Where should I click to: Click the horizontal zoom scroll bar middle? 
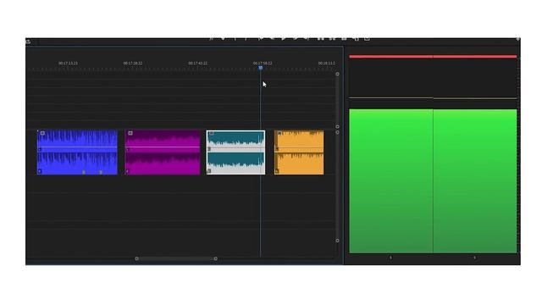pyautogui.click(x=176, y=258)
